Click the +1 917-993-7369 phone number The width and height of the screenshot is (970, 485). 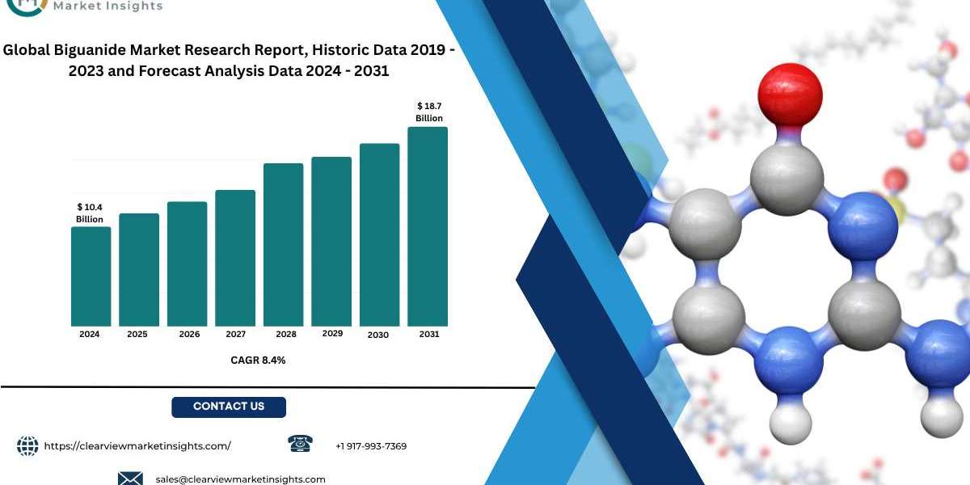[x=371, y=446]
